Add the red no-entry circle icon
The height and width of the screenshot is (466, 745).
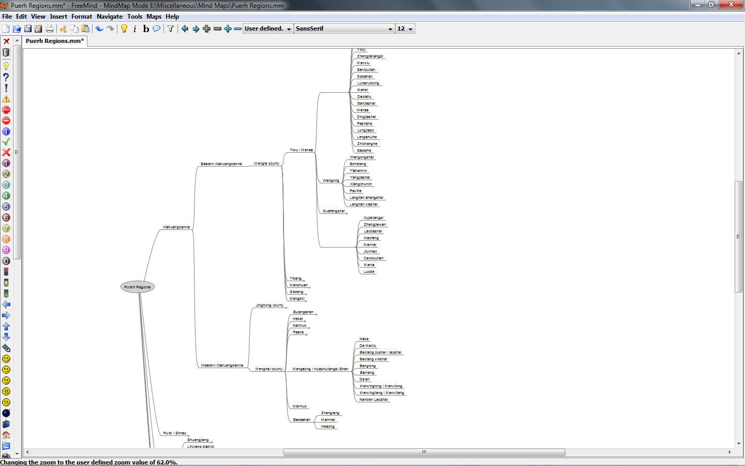click(6, 121)
